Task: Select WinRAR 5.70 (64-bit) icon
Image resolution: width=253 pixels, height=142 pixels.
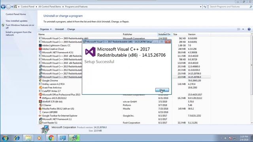Action: [x=40, y=102]
